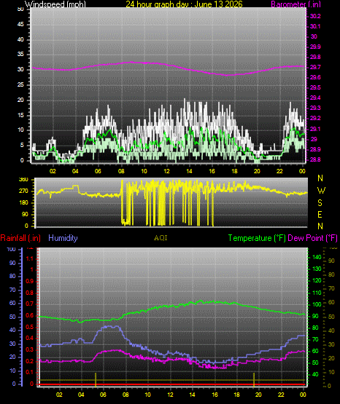Click the "24 hour graph day : June 13 2026" title
The image size is (340, 404).
click(184, 4)
